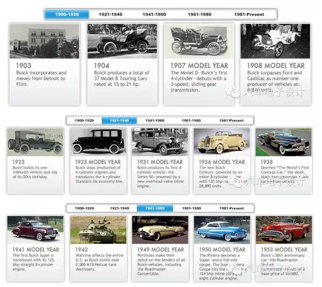
Task: Click text 'The new Buick Century' description
Action: click(x=223, y=177)
